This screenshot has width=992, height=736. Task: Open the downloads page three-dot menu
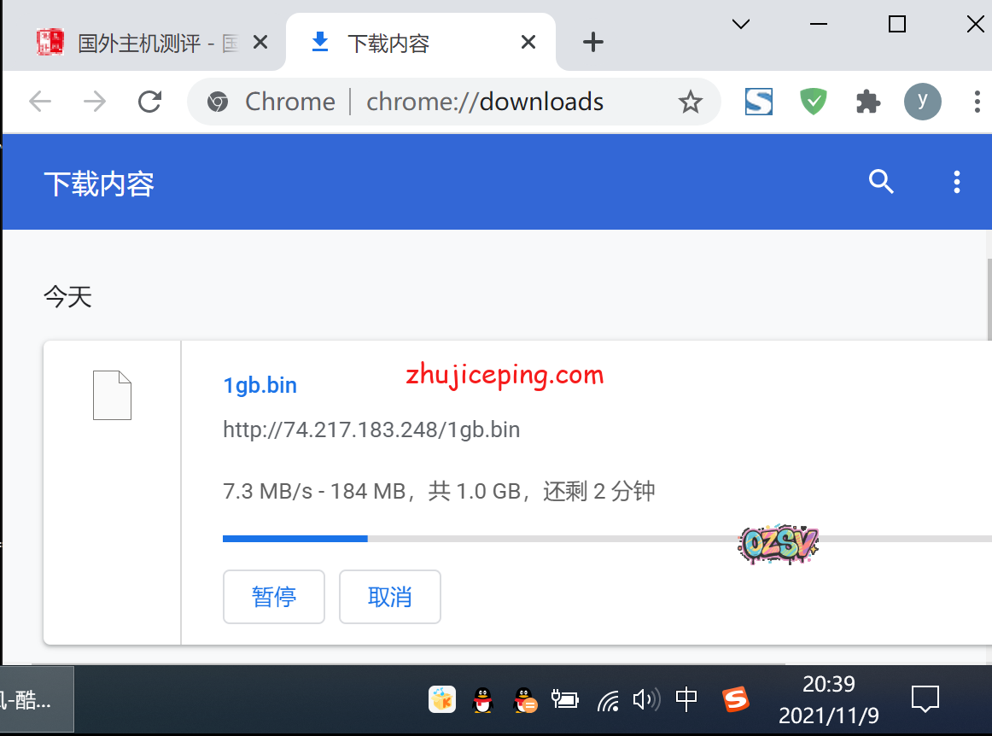[956, 182]
